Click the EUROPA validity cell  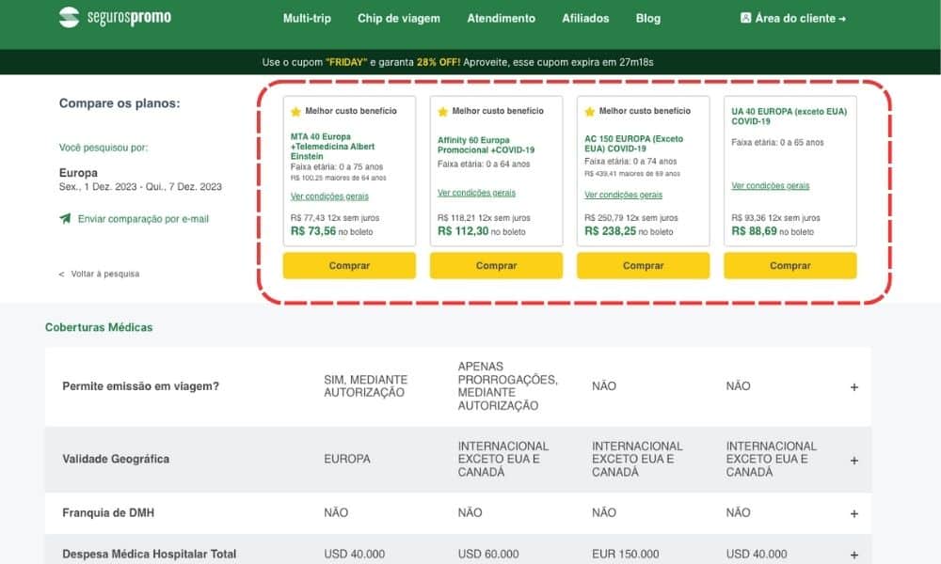pyautogui.click(x=347, y=459)
